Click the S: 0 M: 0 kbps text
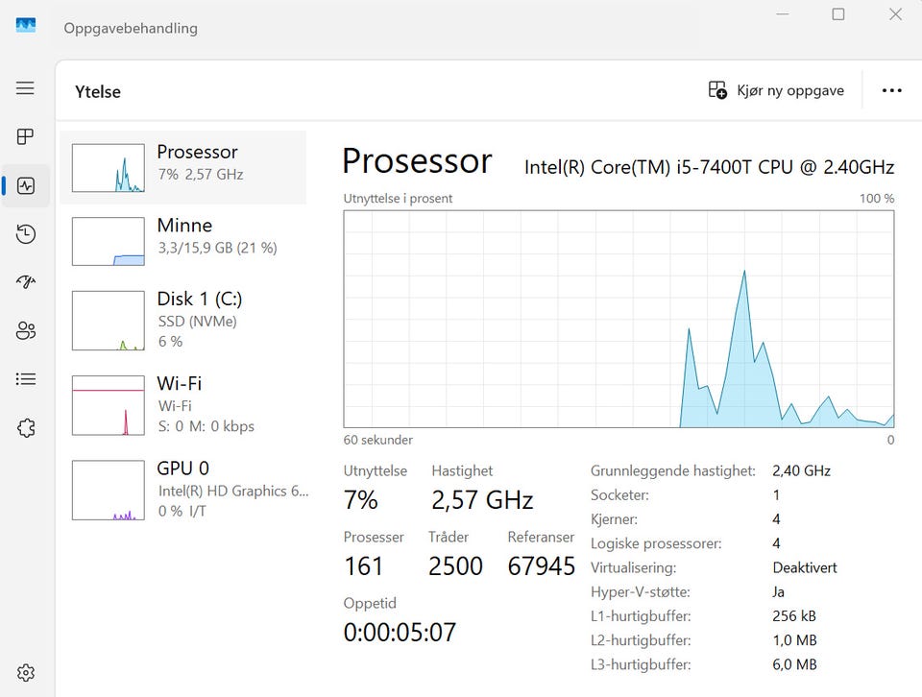Screen dimensions: 922x697 [x=206, y=426]
